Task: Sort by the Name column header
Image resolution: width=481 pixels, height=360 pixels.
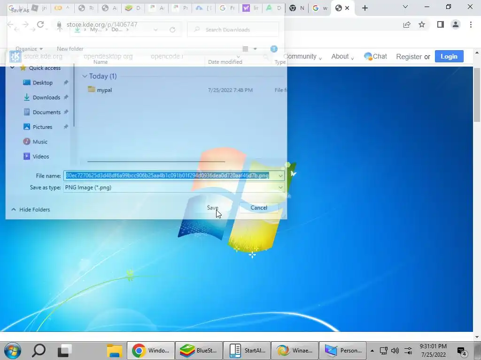Action: 101,62
